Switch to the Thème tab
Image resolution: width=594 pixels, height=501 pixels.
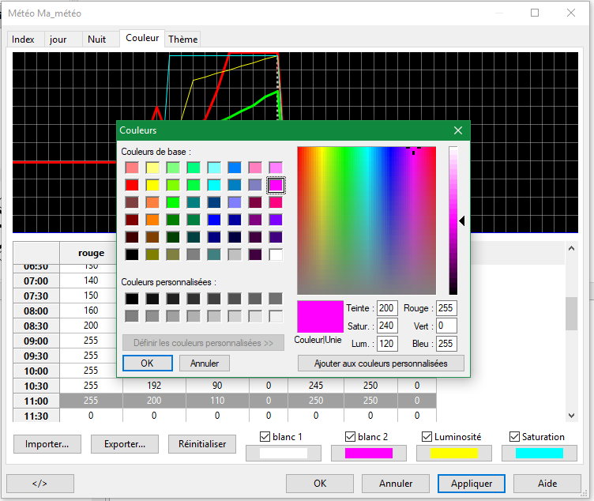[x=183, y=39]
